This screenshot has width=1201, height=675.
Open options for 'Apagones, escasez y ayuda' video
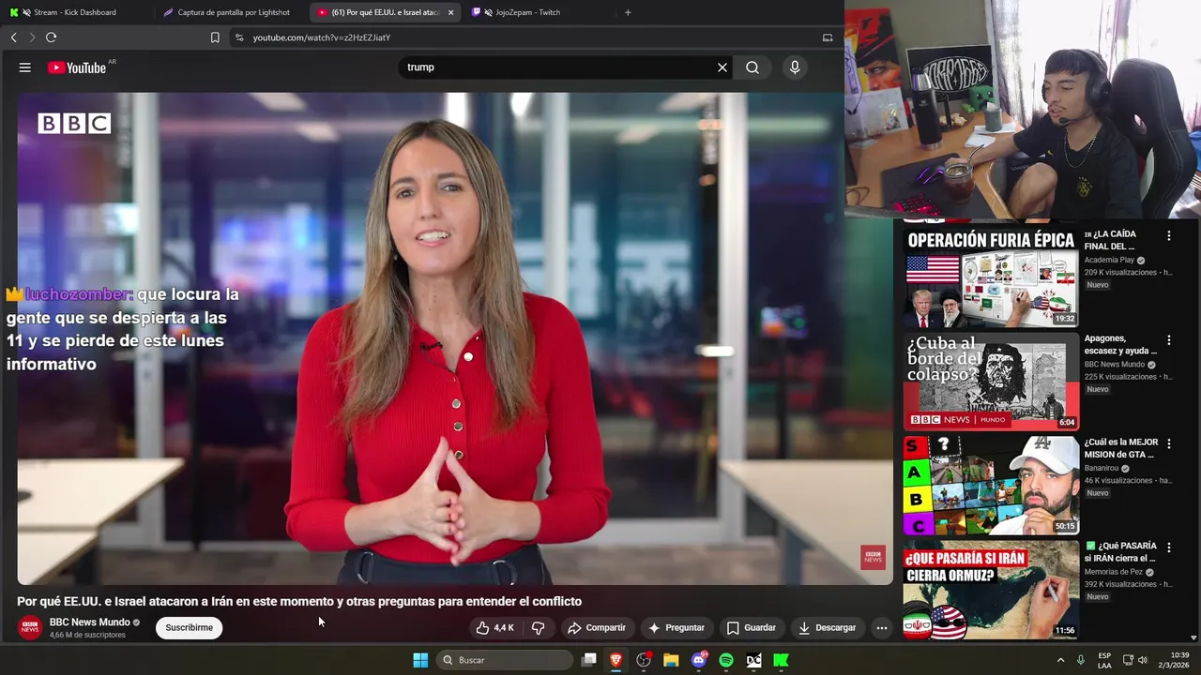[x=1168, y=340]
